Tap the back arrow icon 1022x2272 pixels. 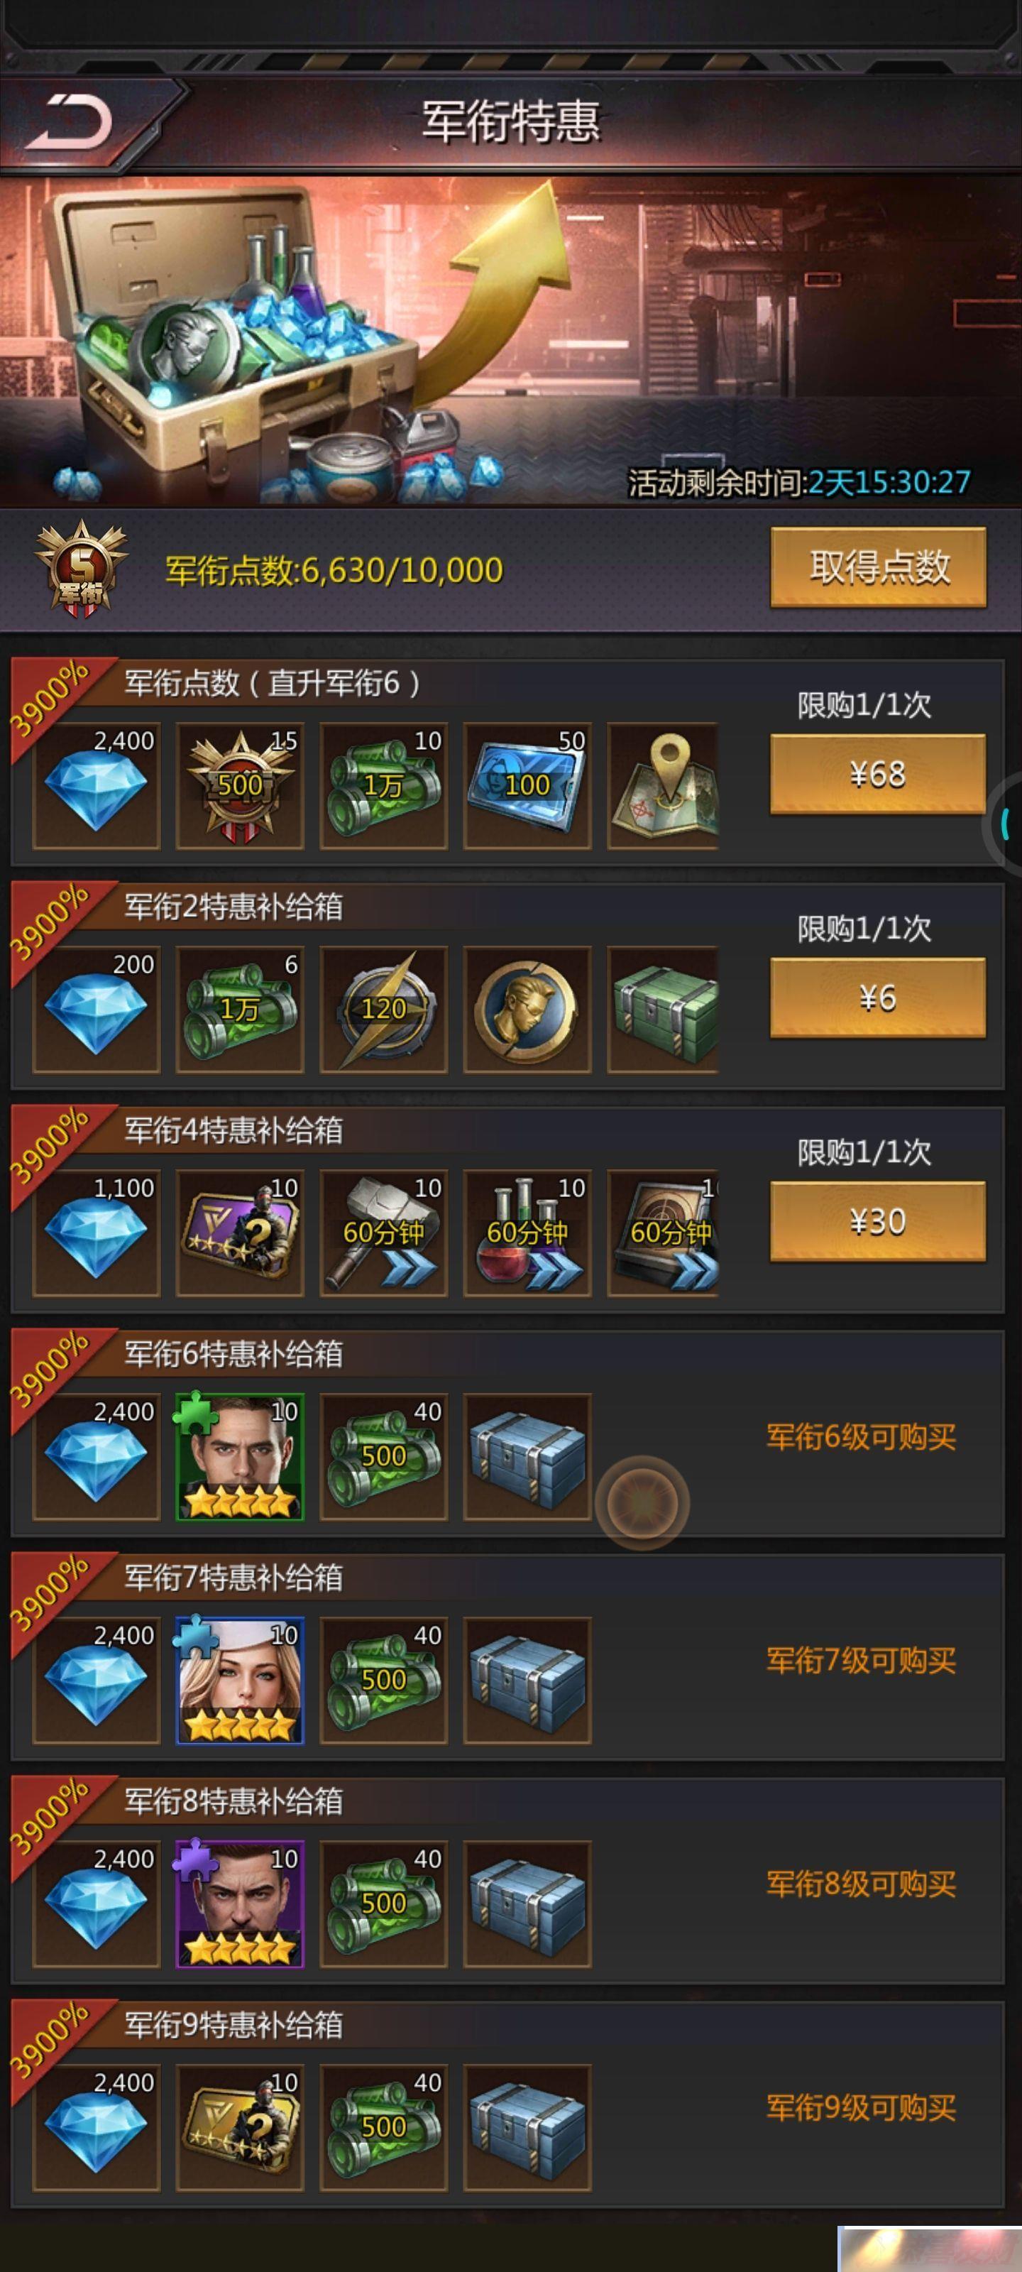69,121
